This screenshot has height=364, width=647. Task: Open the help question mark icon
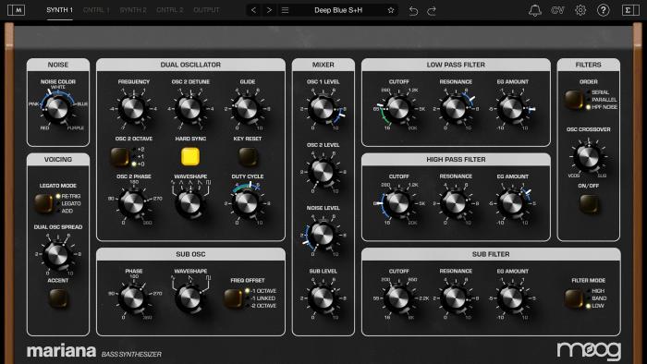click(x=603, y=10)
